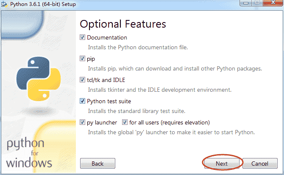Toggle the py launcher checkbox

83,122
